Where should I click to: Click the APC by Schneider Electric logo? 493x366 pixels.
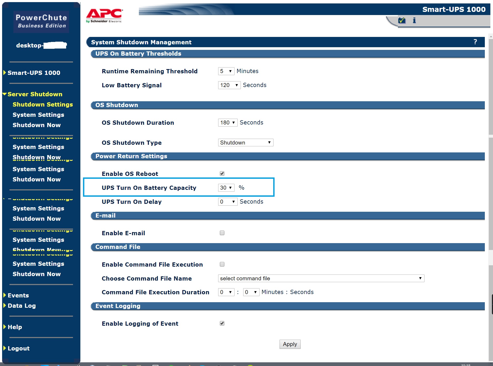[x=104, y=16]
